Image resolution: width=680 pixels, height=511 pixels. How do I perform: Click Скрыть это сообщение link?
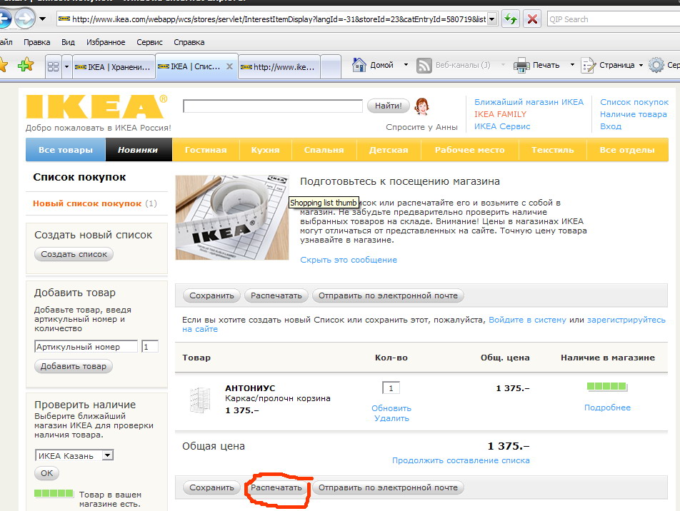[x=349, y=260]
